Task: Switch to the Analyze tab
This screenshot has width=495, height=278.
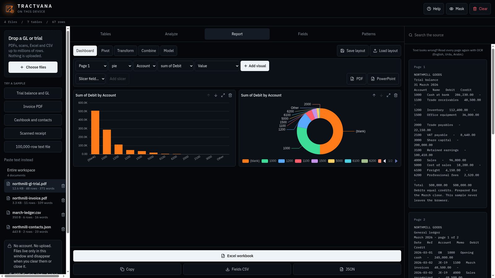Action: (171, 34)
